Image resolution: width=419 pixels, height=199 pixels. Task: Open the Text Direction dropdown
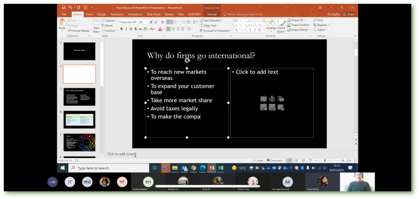tap(211, 20)
